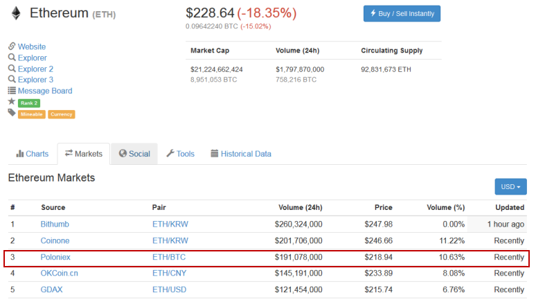Click Bithumb's volume $260,324,000

point(298,224)
